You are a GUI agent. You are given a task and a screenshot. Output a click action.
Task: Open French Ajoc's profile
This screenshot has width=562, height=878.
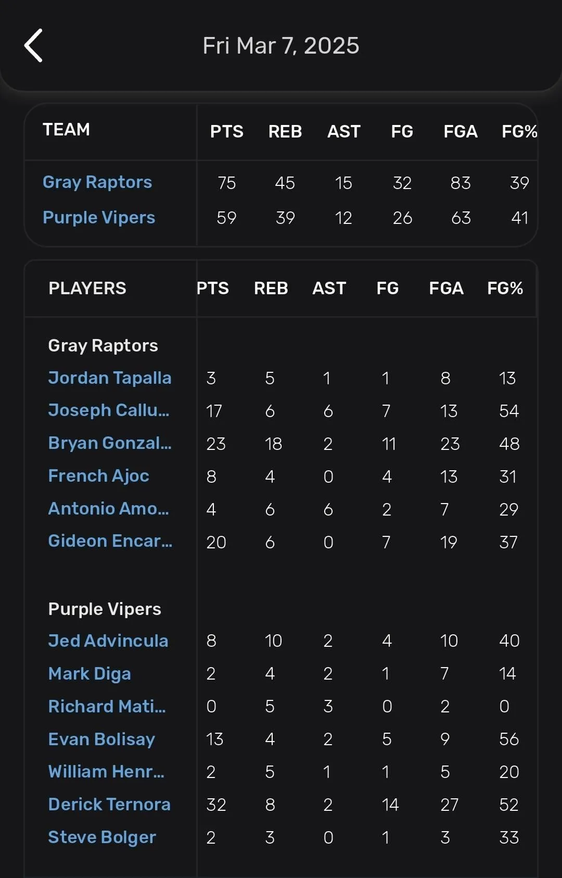[x=99, y=476]
